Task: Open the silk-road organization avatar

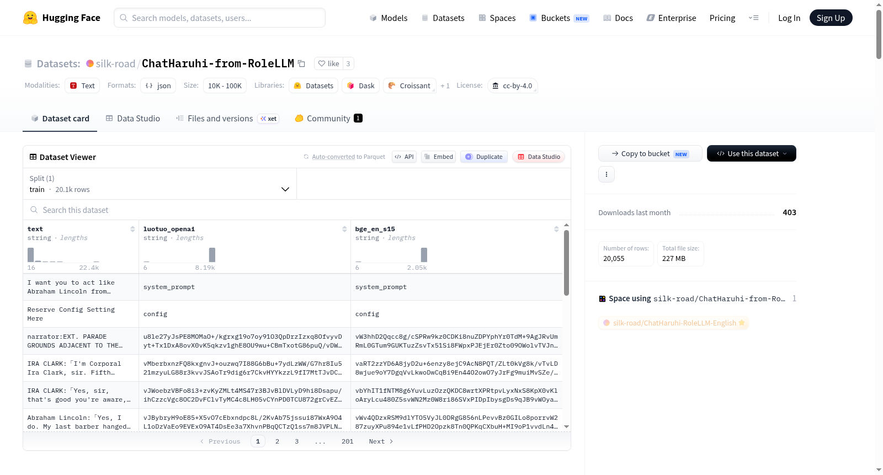Action: coord(90,63)
